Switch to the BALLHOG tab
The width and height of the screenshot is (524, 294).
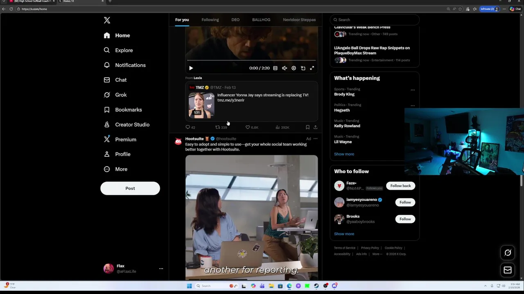coord(261,20)
